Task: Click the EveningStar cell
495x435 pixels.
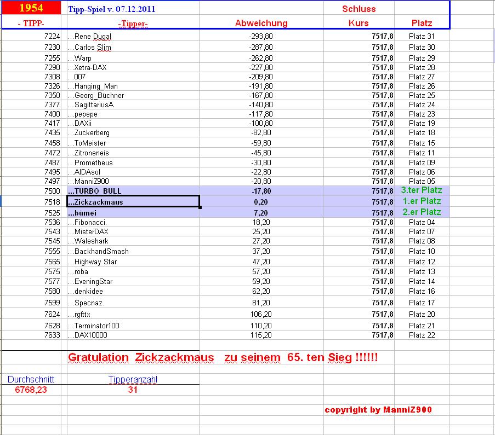Action: [133, 281]
